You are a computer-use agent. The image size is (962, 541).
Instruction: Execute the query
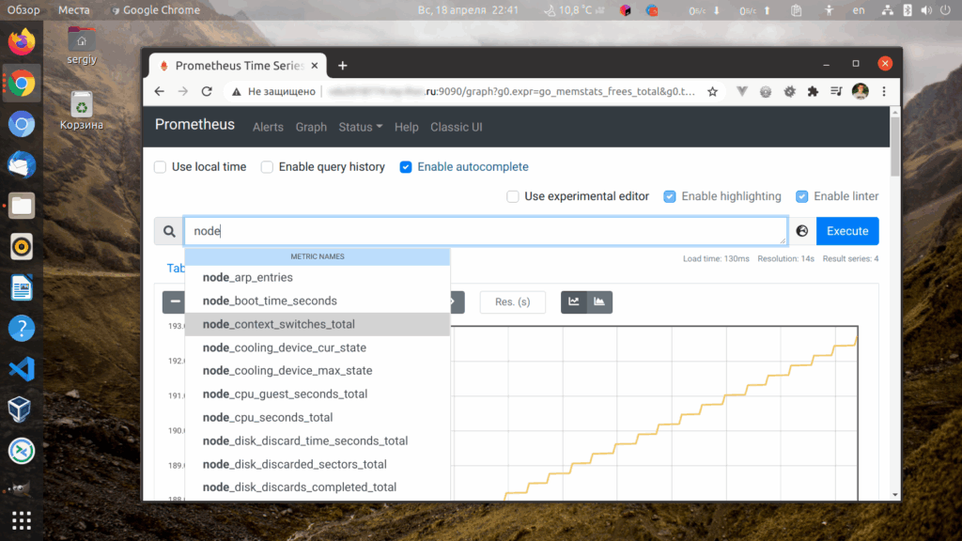point(847,231)
